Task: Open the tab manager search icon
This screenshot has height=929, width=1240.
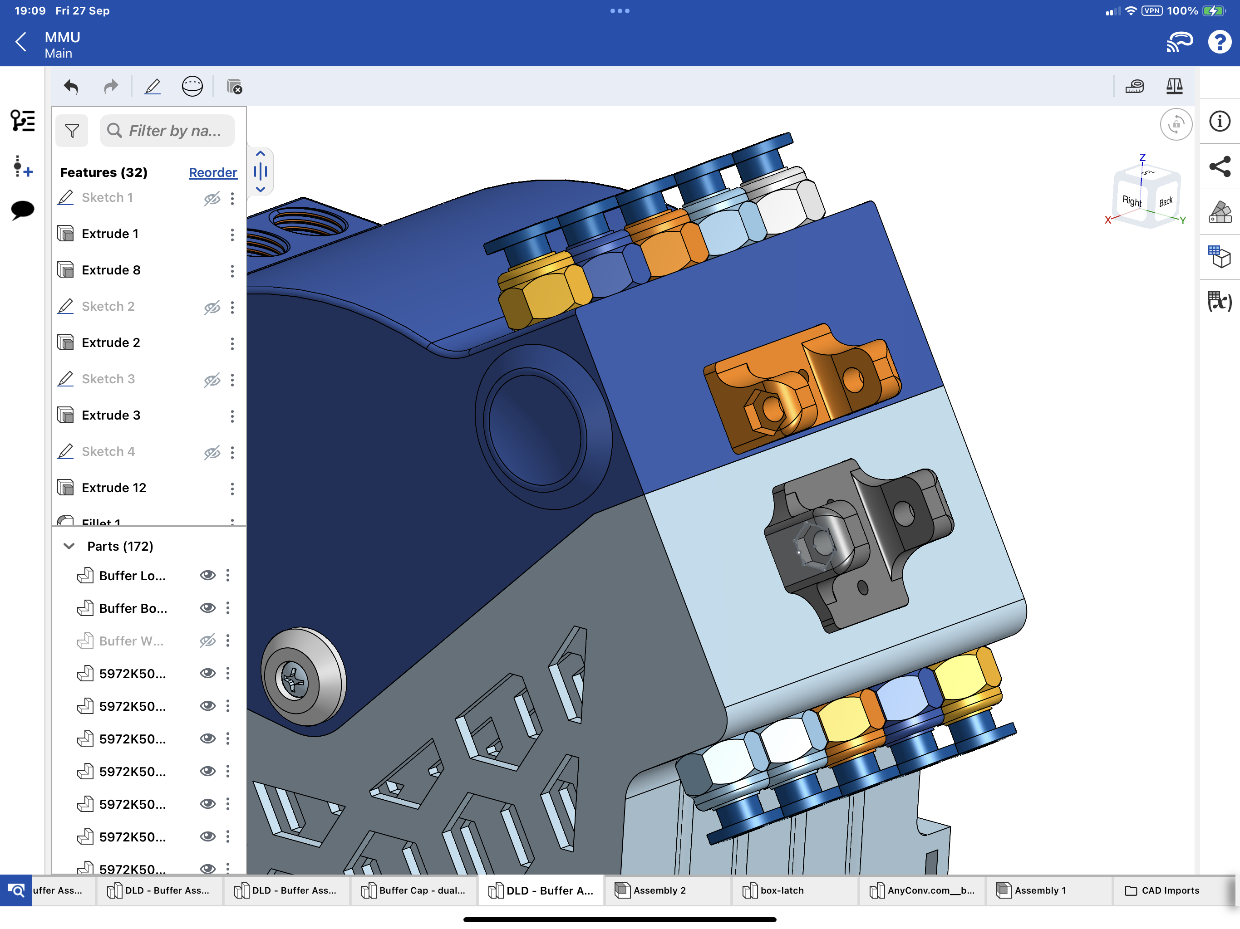Action: [16, 890]
